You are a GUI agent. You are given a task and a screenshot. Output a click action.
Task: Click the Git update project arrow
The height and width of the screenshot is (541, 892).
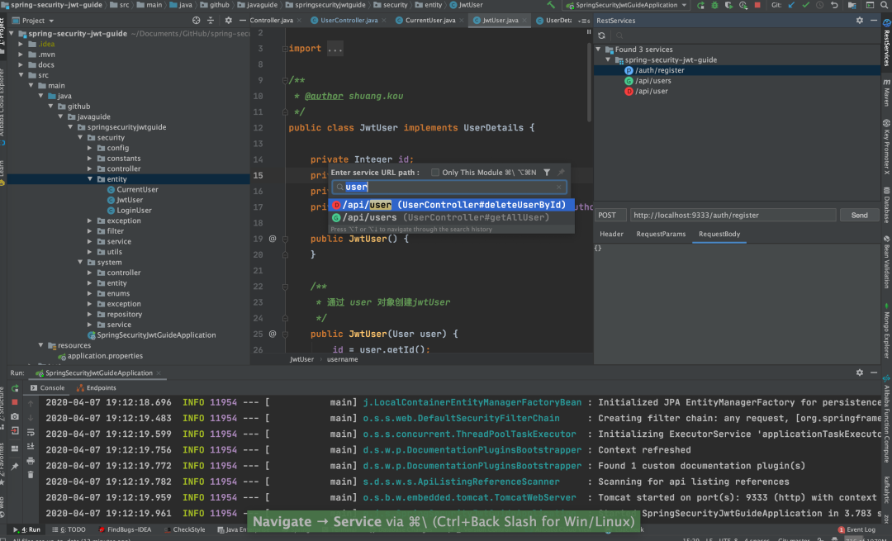tap(791, 5)
